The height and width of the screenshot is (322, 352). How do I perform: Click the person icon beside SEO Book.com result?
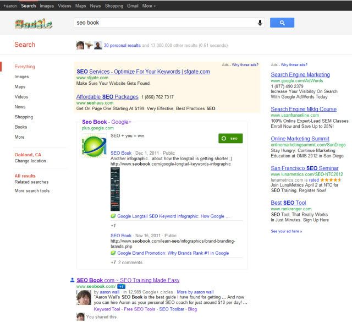pos(72,280)
